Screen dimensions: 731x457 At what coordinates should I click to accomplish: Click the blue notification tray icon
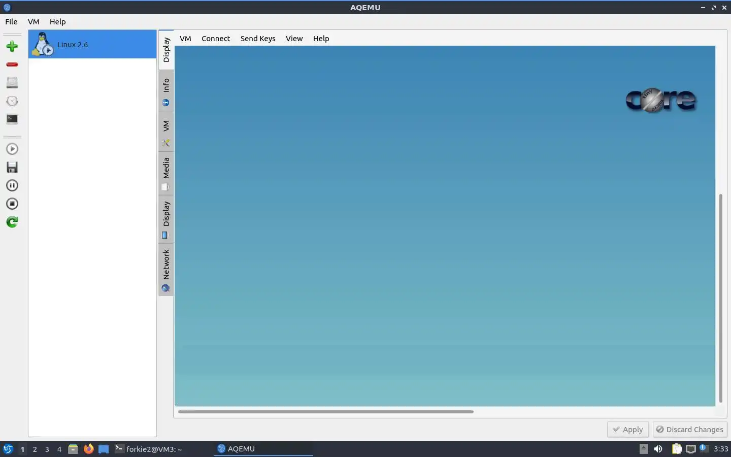pyautogui.click(x=704, y=448)
